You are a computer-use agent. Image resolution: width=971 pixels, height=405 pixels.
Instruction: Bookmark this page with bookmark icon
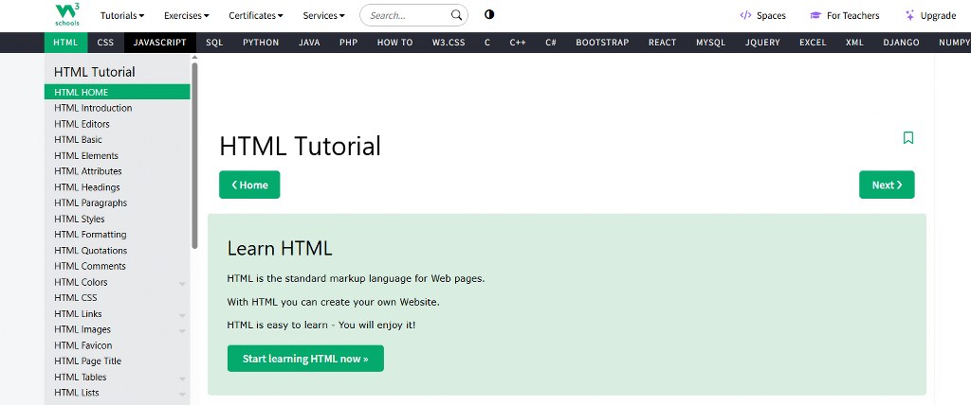(x=907, y=137)
